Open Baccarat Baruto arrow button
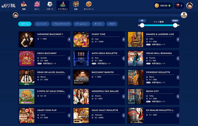198x126 pixels. coord(124,77)
